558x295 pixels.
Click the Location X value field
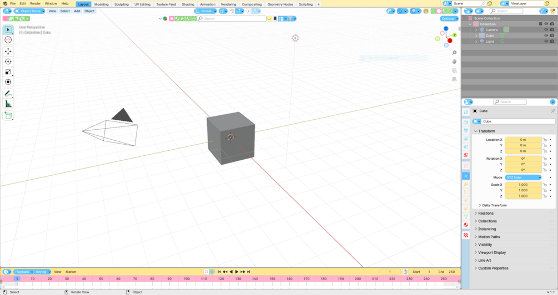point(523,140)
